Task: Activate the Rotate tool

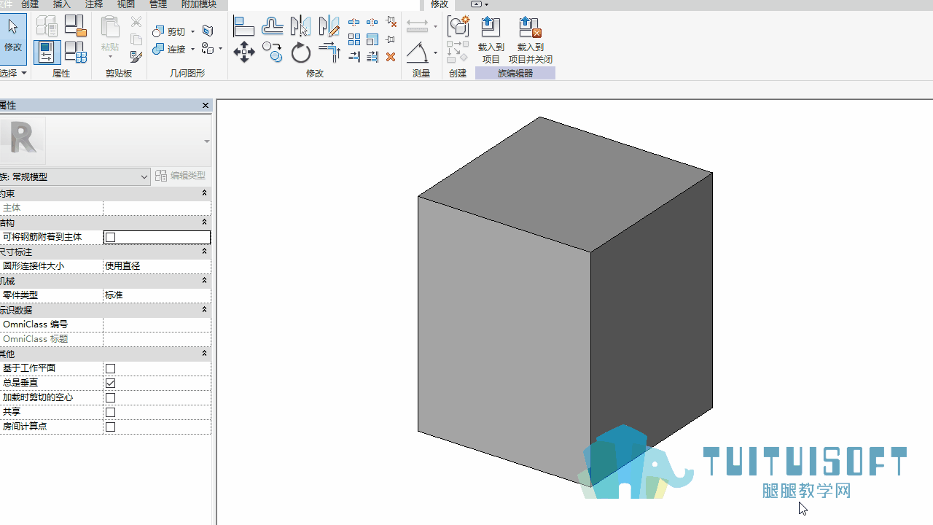Action: click(x=300, y=52)
